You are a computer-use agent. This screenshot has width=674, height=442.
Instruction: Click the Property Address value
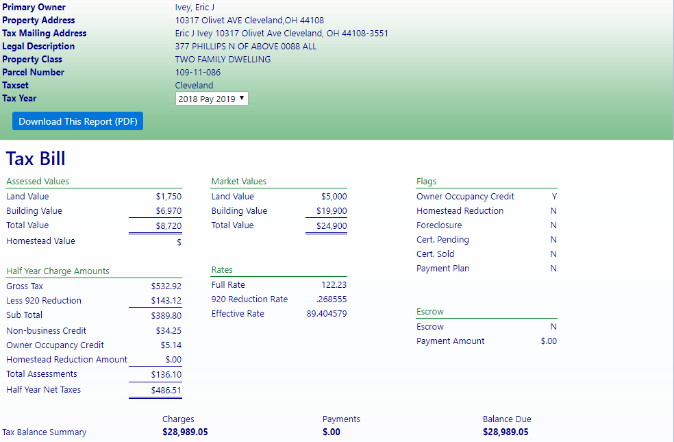[x=249, y=21]
